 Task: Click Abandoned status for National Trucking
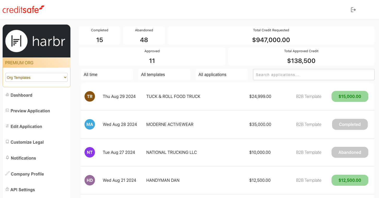tap(350, 152)
